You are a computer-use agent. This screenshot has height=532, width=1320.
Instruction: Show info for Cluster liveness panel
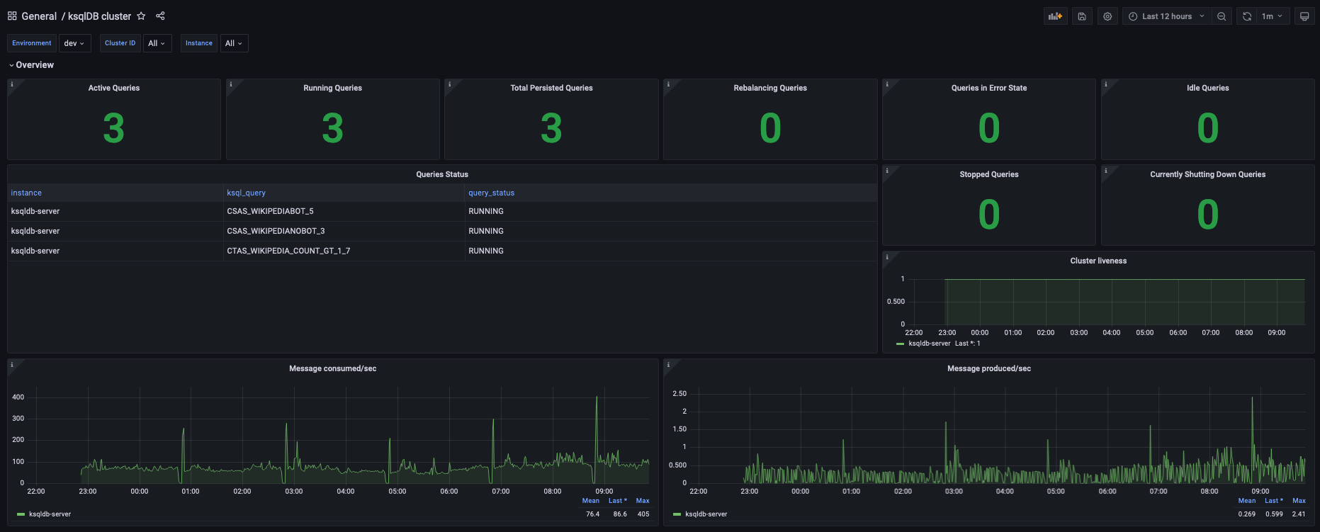click(887, 257)
